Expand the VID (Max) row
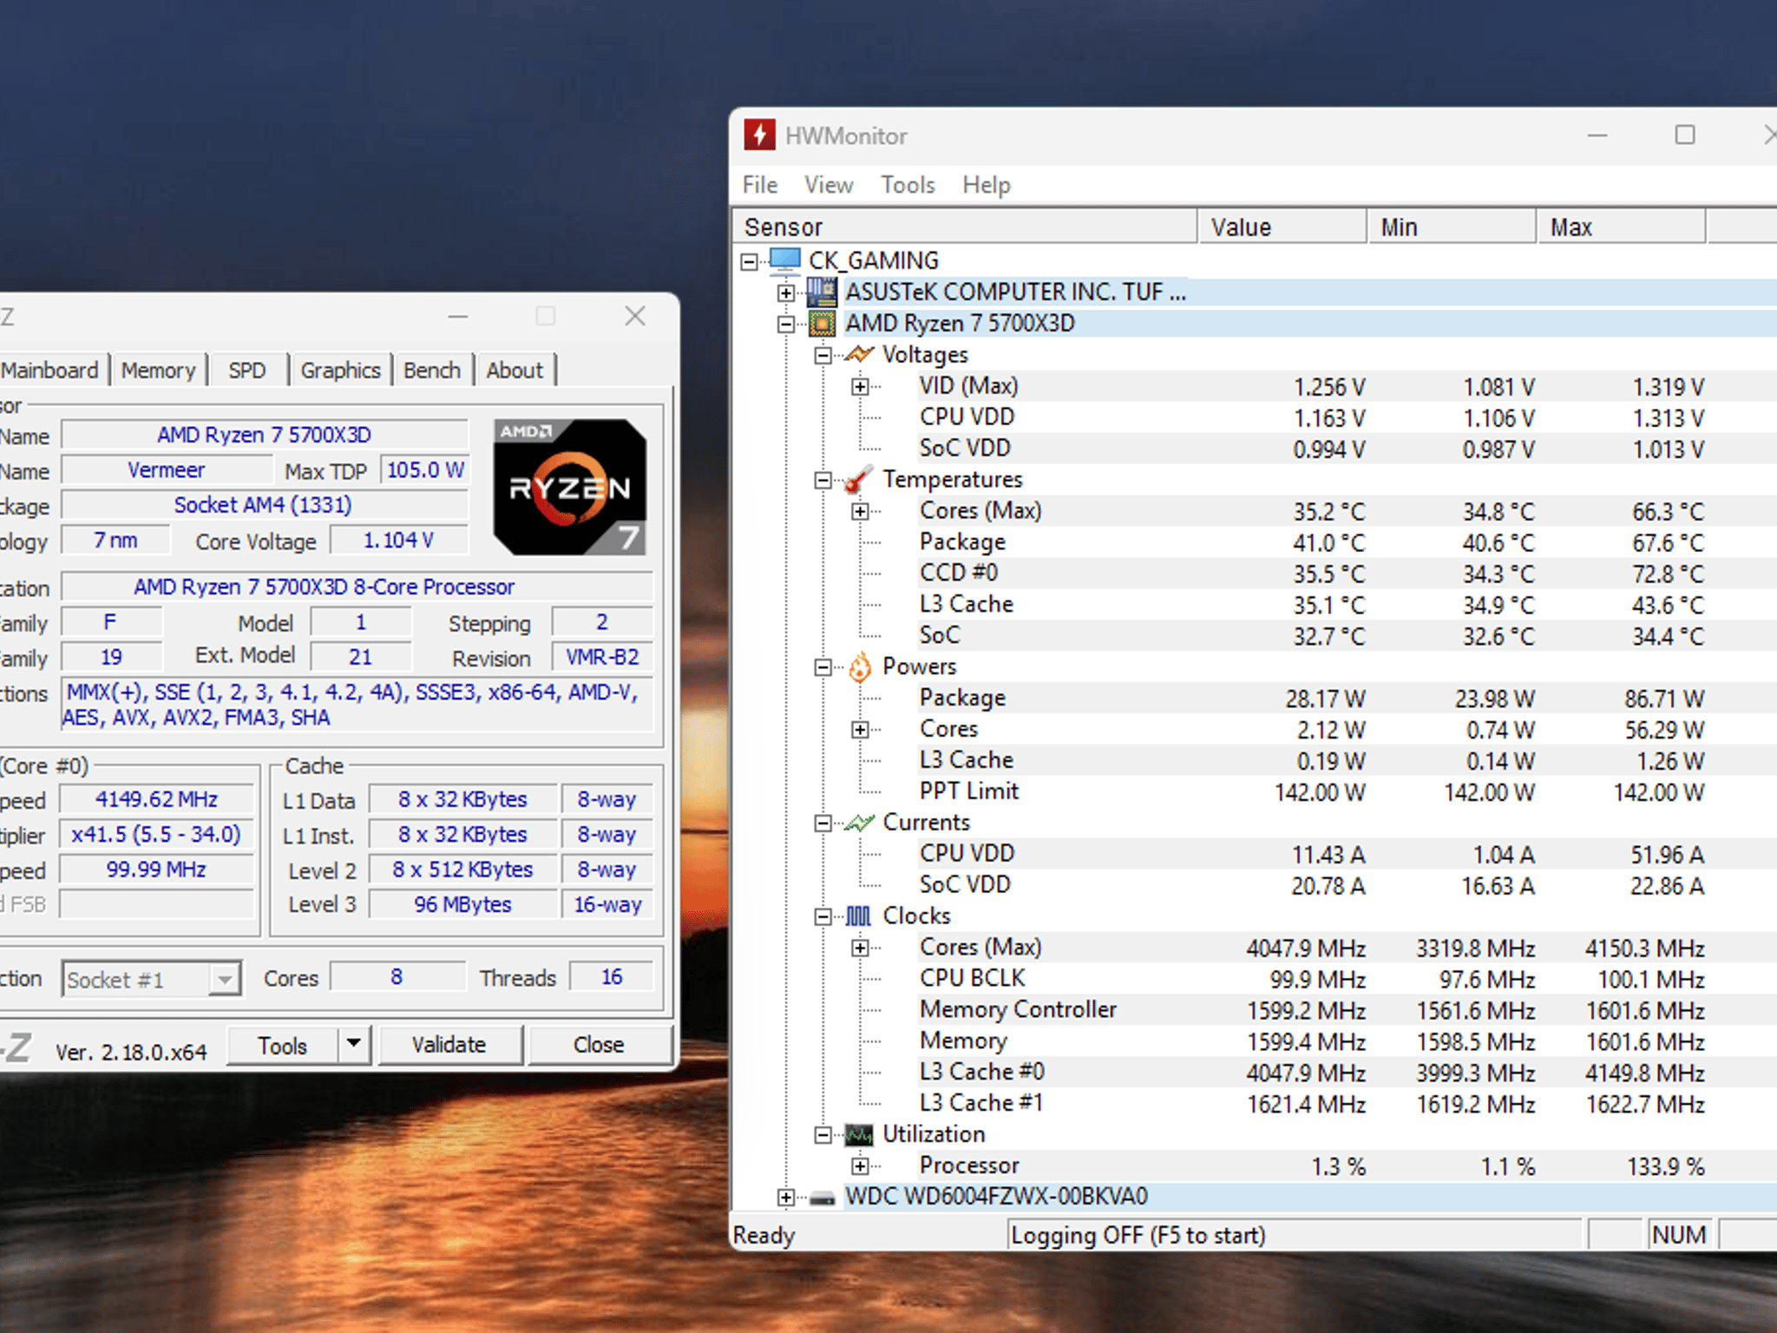Image resolution: width=1777 pixels, height=1333 pixels. coord(860,386)
